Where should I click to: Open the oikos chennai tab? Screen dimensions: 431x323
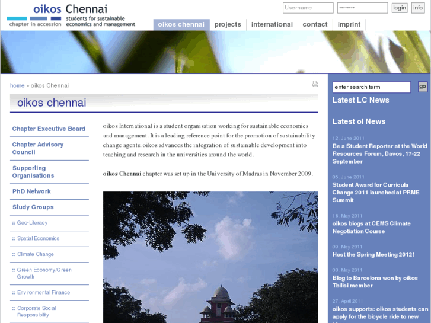(181, 25)
